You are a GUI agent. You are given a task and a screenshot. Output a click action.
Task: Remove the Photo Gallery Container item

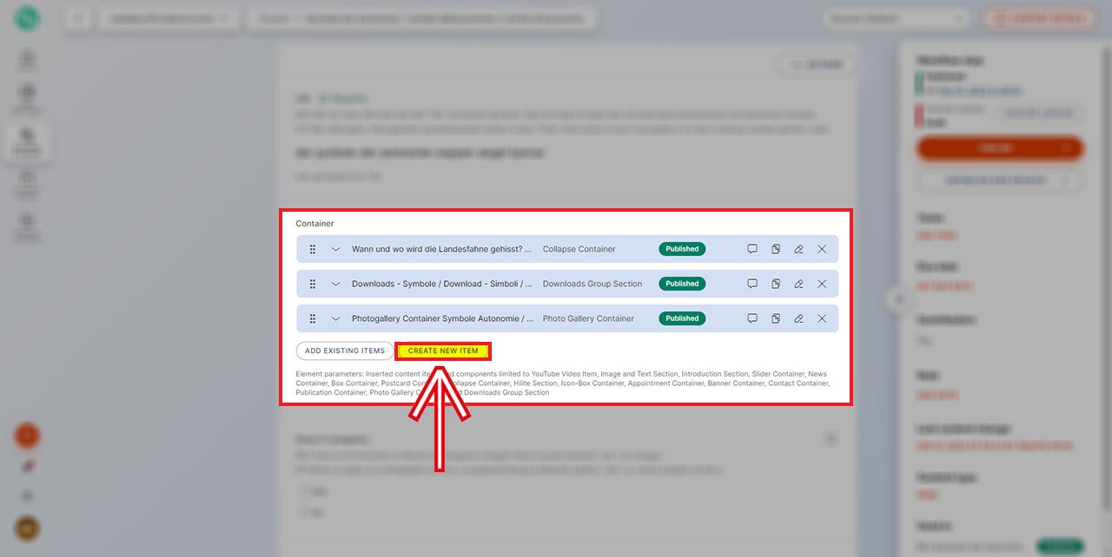tap(822, 318)
